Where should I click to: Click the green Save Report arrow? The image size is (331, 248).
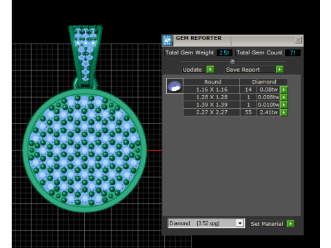pos(279,70)
